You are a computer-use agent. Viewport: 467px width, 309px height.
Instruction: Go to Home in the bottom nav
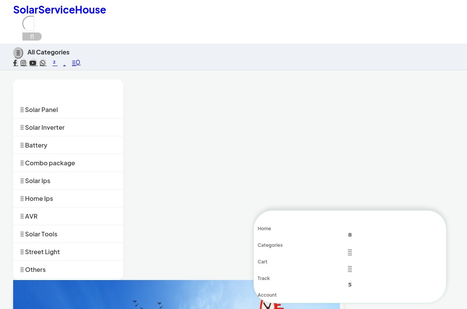(264, 229)
